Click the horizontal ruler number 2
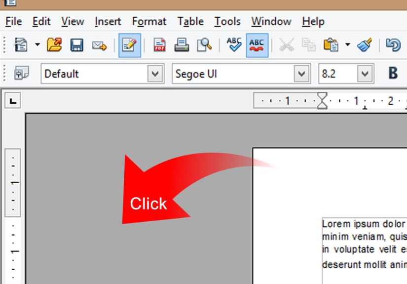Screen dimensions: 407x284 point(390,101)
